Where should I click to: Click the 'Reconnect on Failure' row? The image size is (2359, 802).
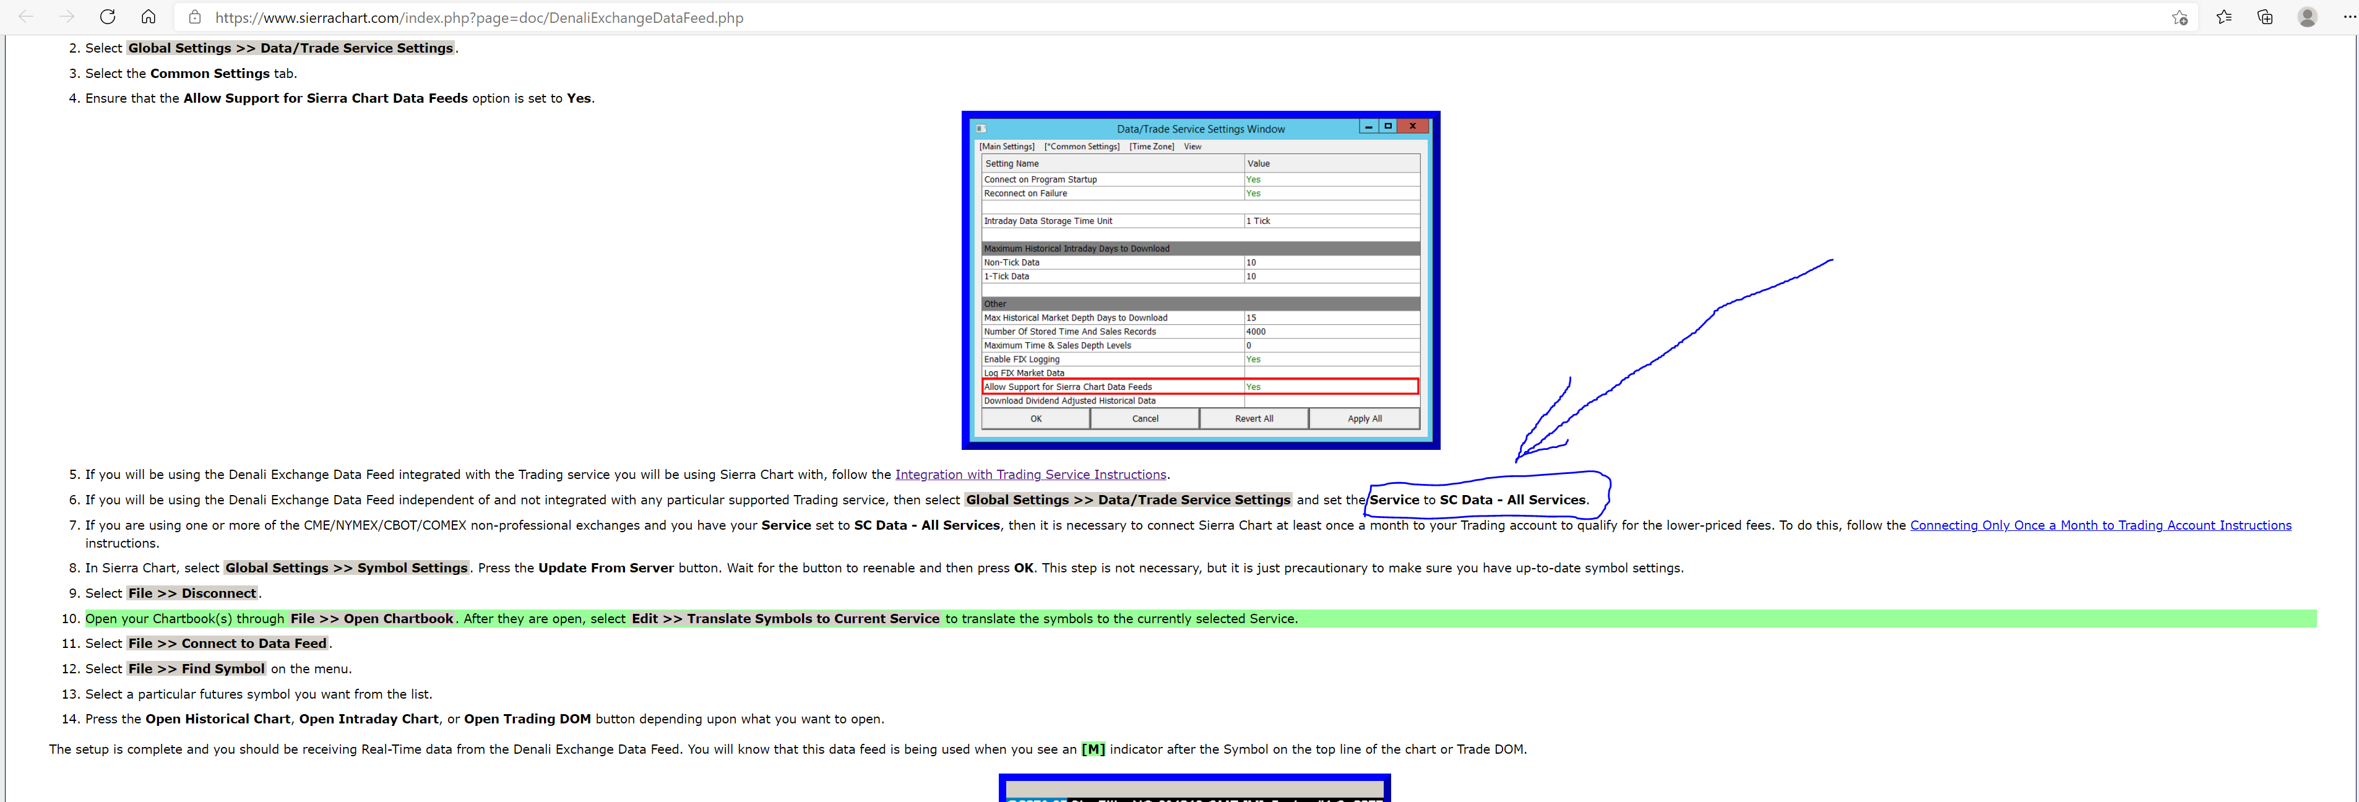(x=1201, y=193)
